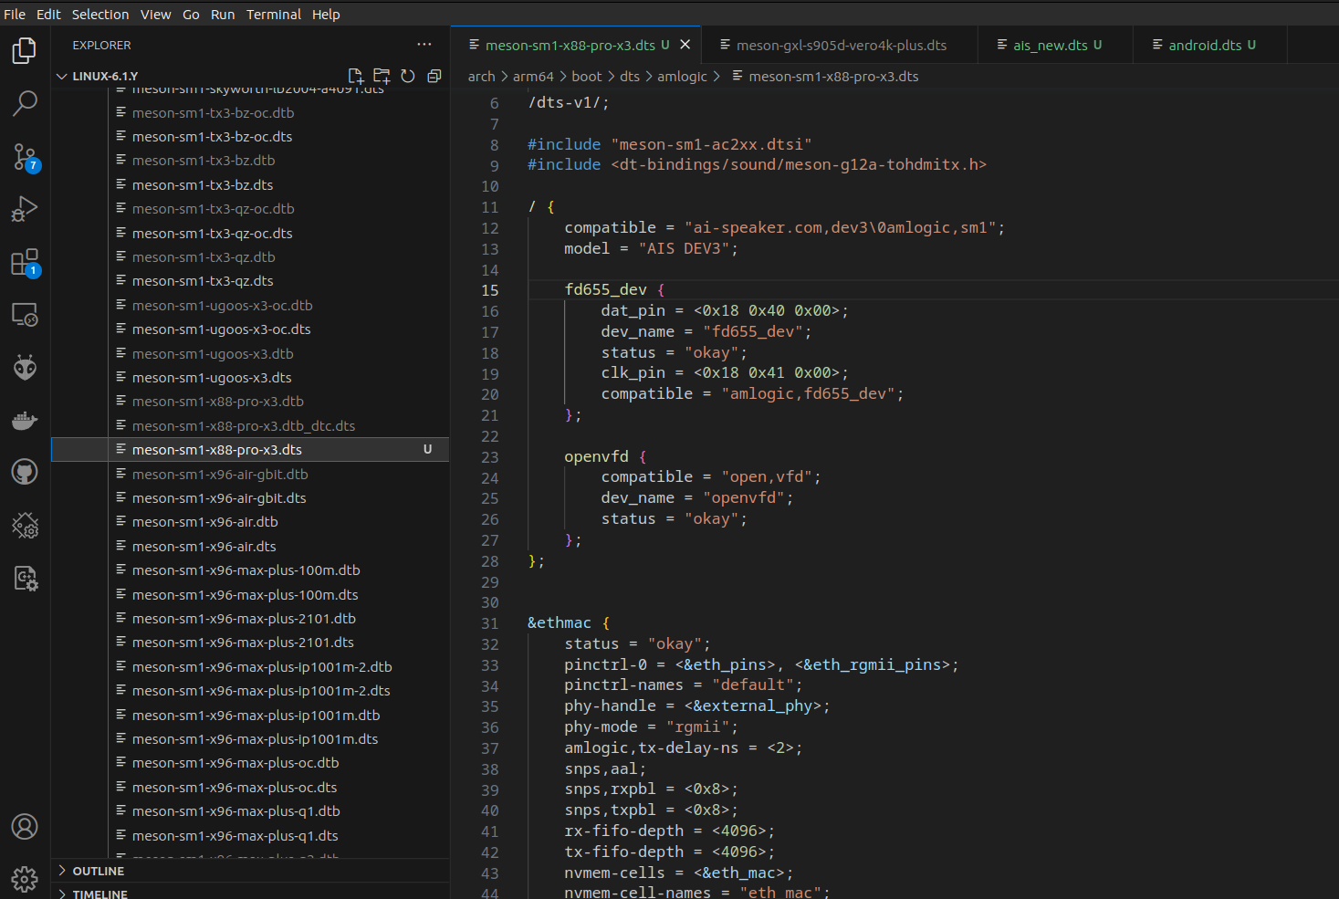Close the meson-sm1-x88-pro-x3.dts tab
The width and height of the screenshot is (1339, 899).
click(685, 45)
